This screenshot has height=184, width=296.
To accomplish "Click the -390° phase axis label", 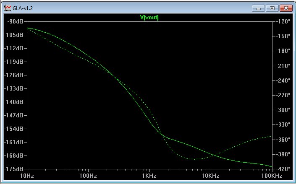I will (x=283, y=154).
